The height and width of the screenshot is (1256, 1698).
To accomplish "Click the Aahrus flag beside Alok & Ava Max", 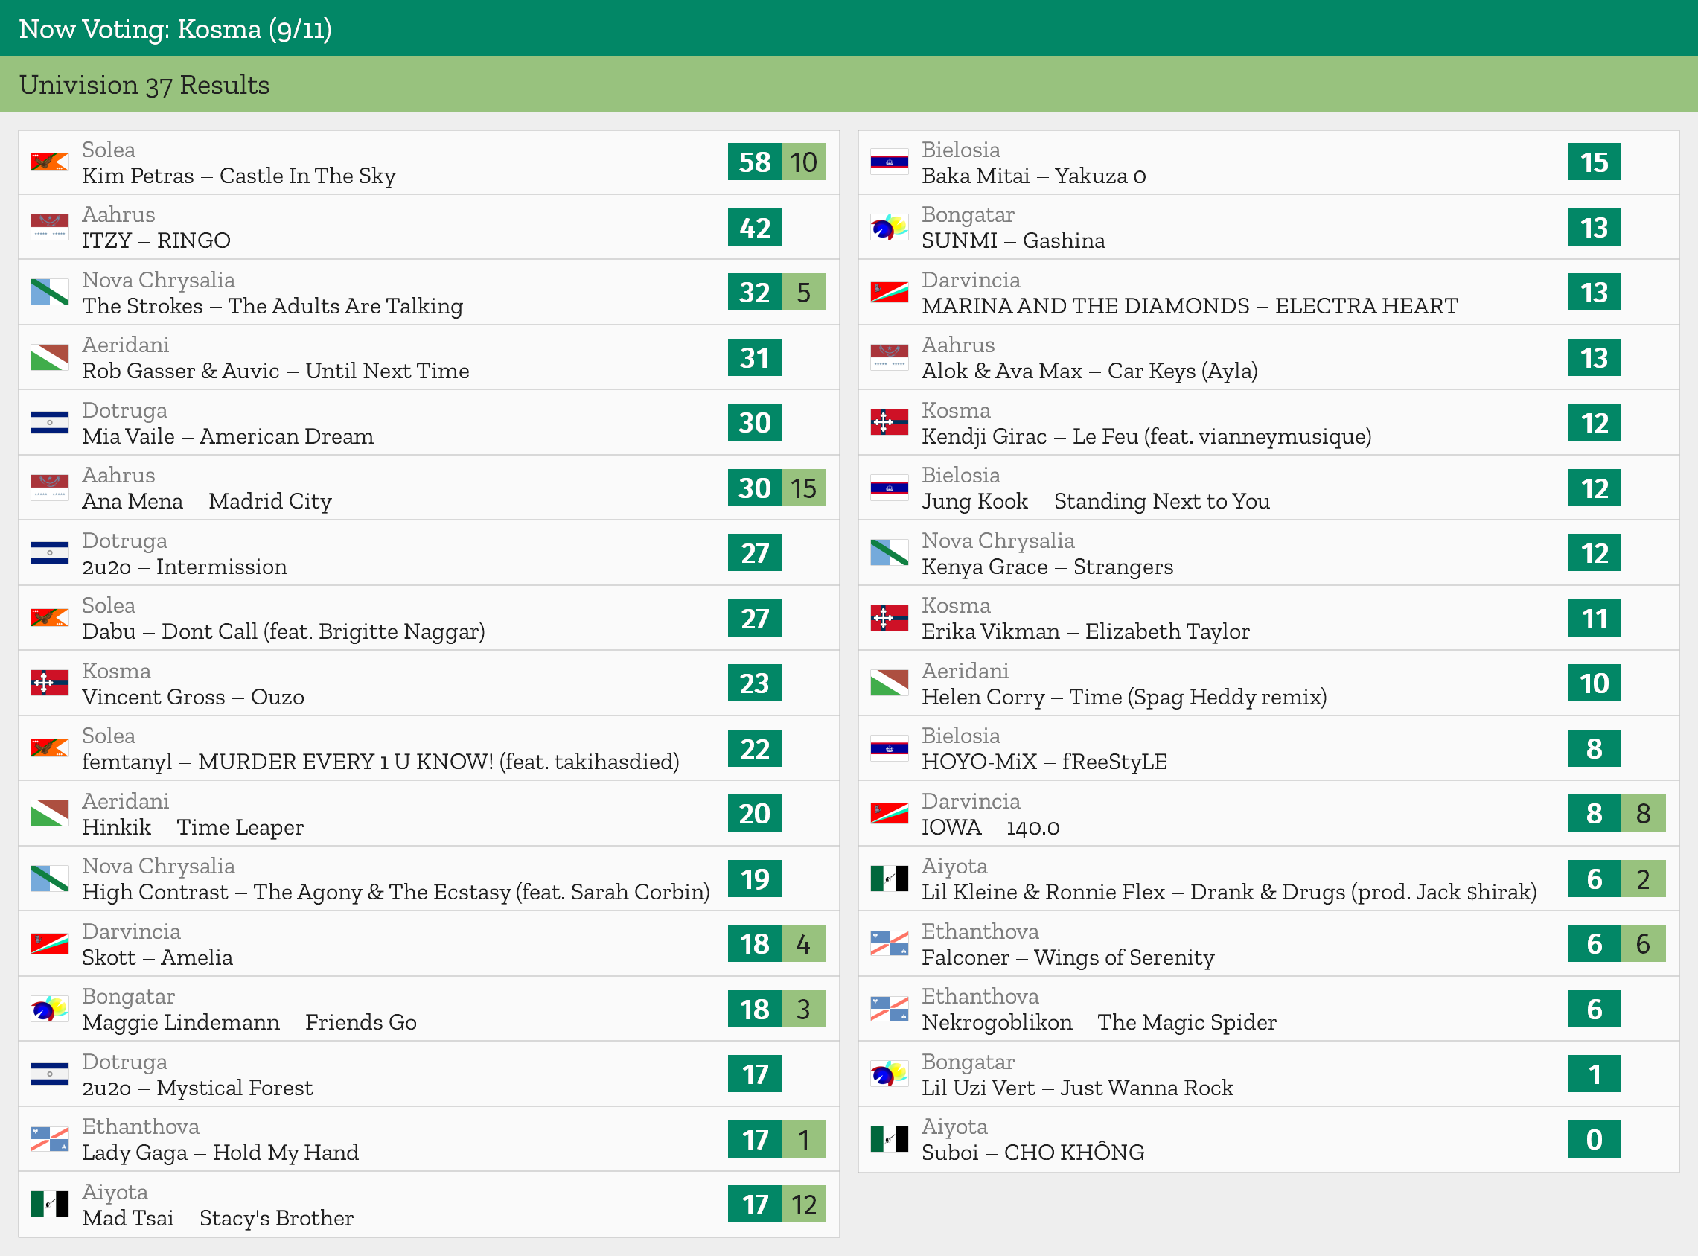I will (890, 357).
